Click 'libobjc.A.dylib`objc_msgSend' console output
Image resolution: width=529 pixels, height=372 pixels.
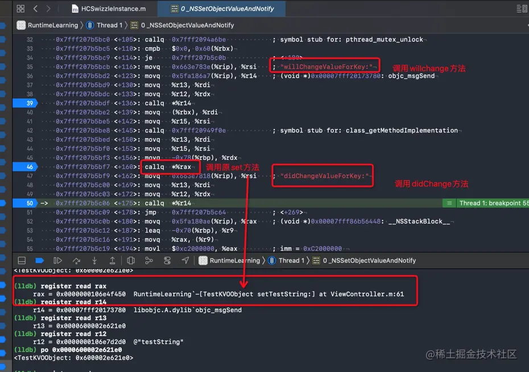188,310
